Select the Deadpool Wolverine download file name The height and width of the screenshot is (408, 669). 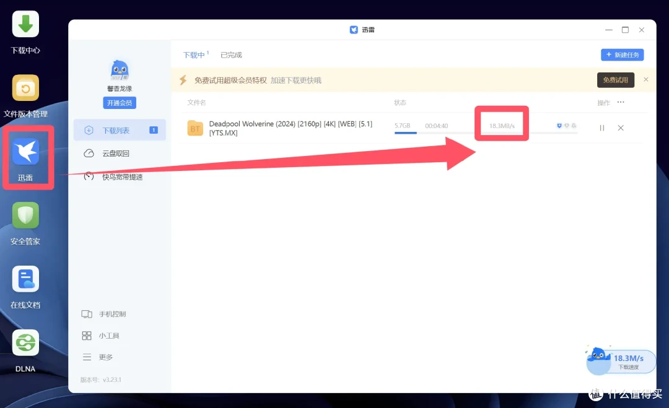tap(291, 128)
